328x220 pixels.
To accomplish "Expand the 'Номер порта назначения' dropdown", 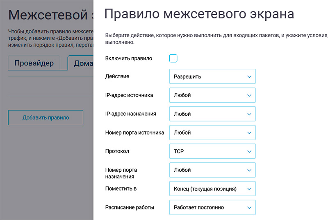I will 212,170.
